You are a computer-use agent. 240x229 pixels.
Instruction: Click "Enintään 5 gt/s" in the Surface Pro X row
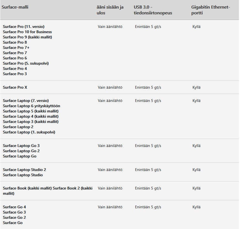[x=148, y=87]
